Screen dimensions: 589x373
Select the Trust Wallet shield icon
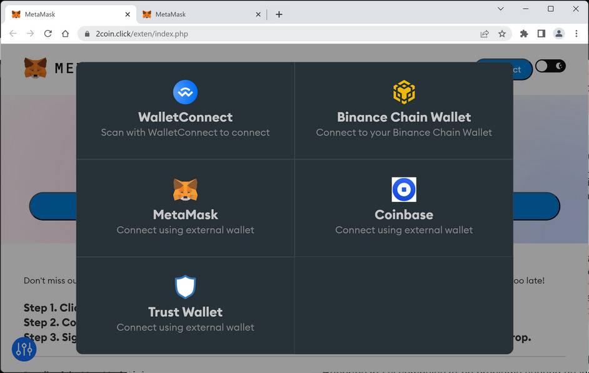click(x=185, y=287)
